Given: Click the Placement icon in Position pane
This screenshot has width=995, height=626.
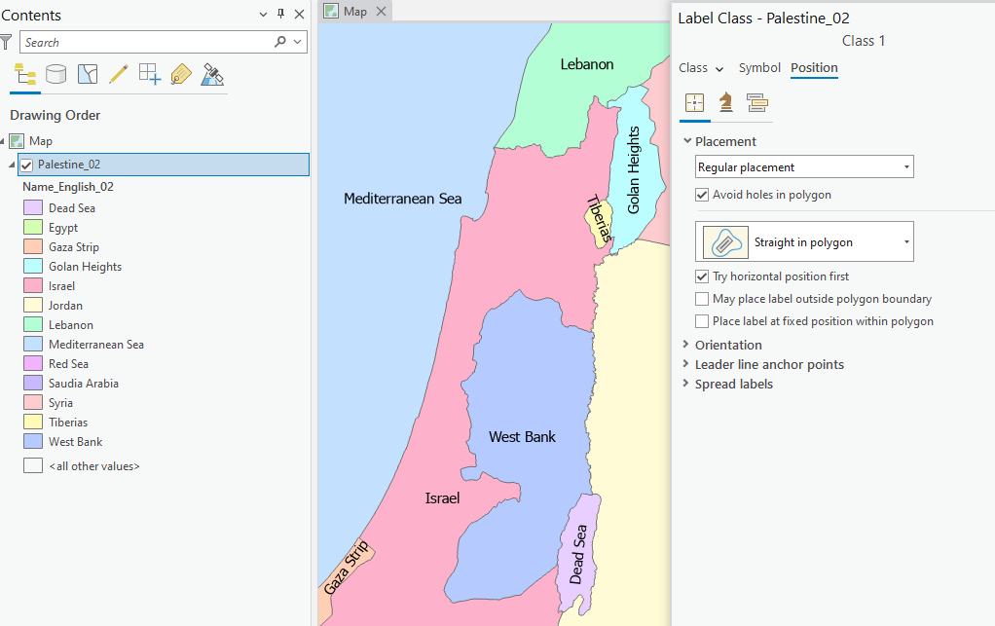Looking at the screenshot, I should 695,101.
